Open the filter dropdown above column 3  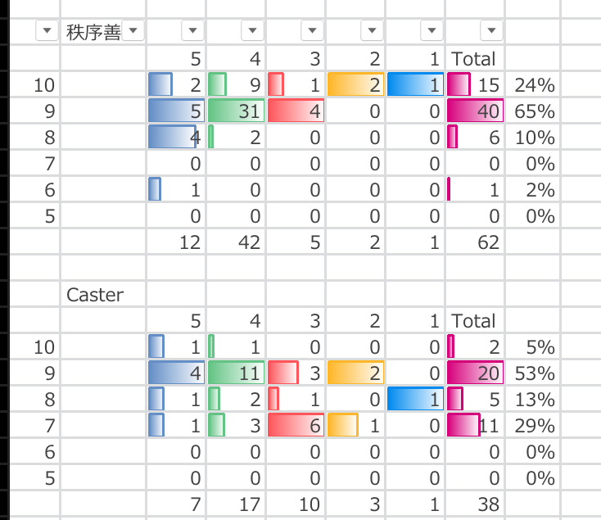(x=312, y=31)
